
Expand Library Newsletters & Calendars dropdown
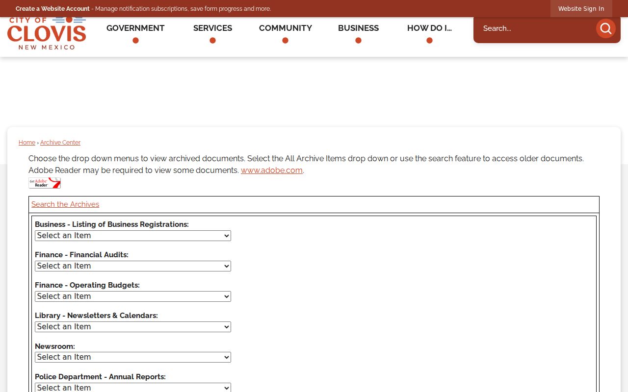click(x=133, y=327)
